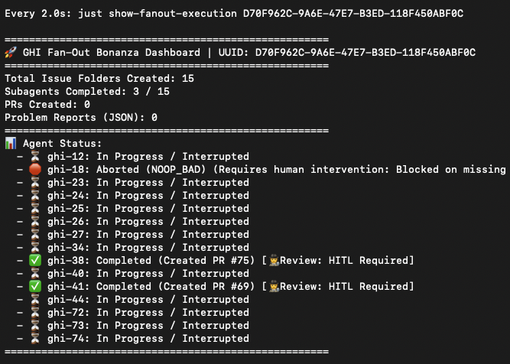Click the hourglass icon for ghi-12
The width and height of the screenshot is (510, 364).
35,157
